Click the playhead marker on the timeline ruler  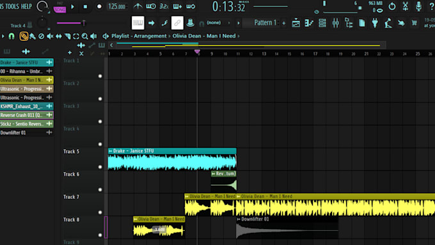(x=197, y=52)
